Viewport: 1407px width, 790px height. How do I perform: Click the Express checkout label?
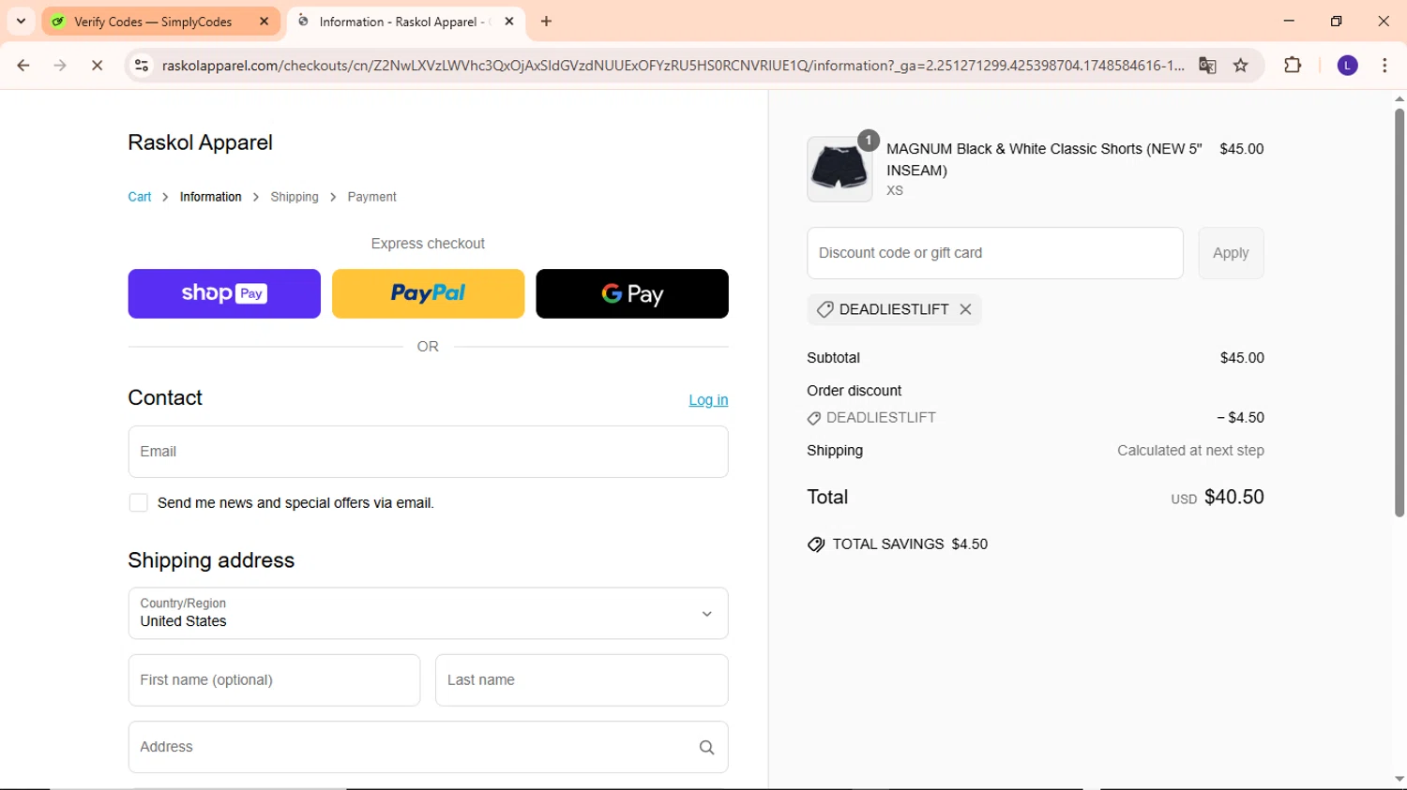pyautogui.click(x=428, y=244)
